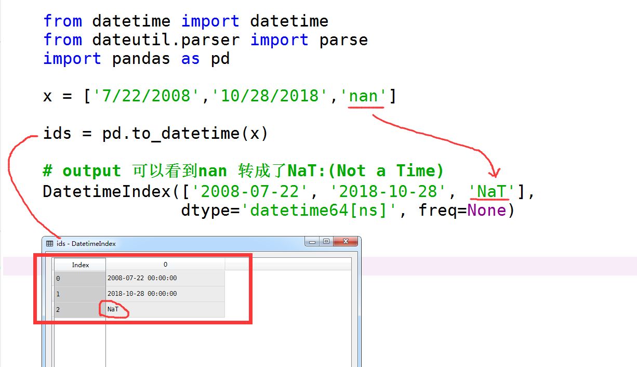Screen dimensions: 637x367
Task: Click the 'Index' column header
Action: [x=80, y=264]
